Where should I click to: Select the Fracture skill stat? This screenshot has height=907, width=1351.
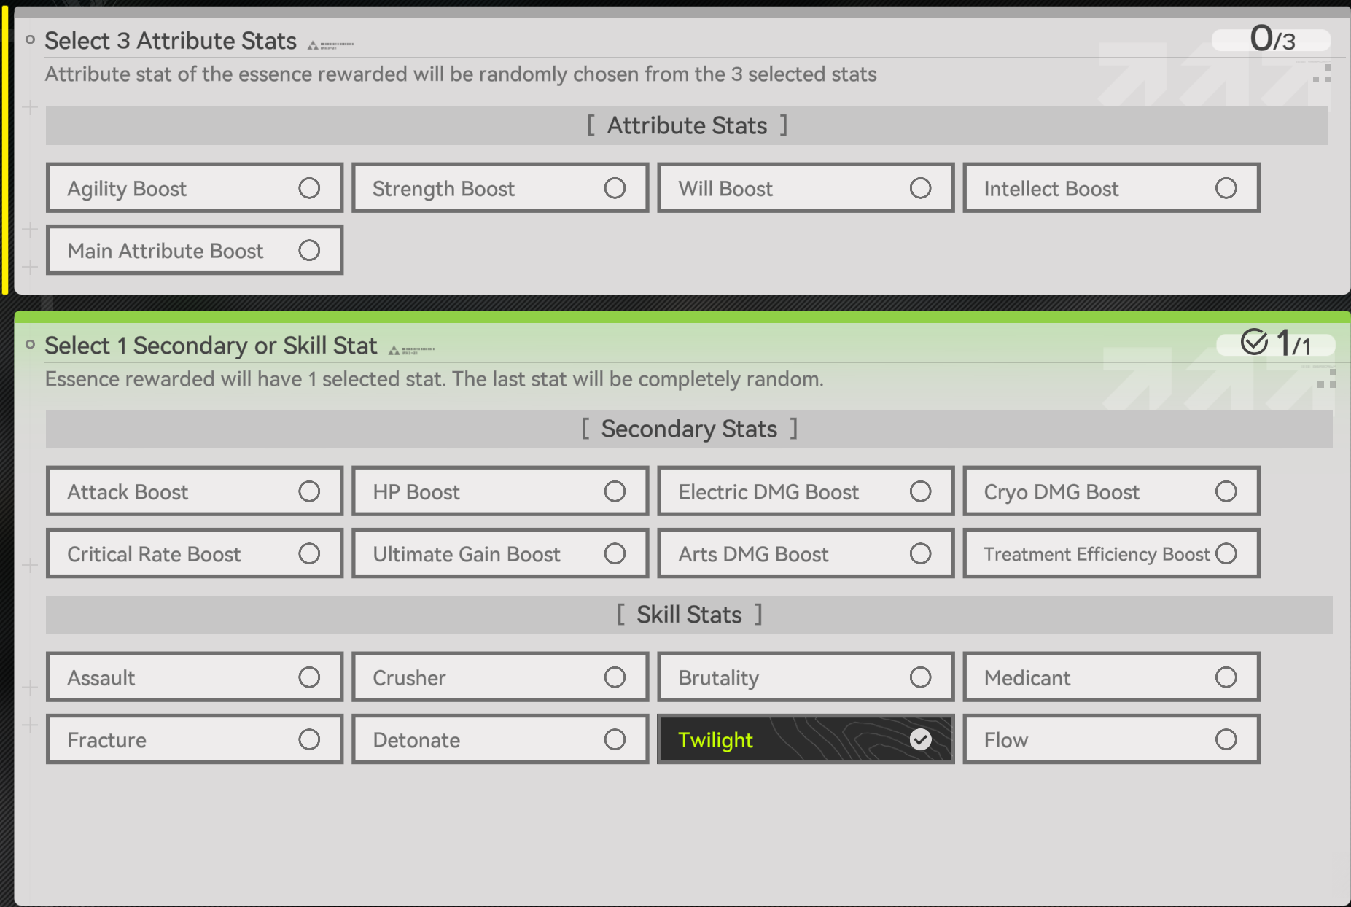[195, 739]
